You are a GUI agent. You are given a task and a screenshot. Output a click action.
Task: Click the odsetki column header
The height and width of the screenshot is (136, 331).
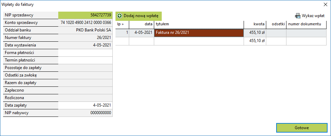pyautogui.click(x=276, y=24)
